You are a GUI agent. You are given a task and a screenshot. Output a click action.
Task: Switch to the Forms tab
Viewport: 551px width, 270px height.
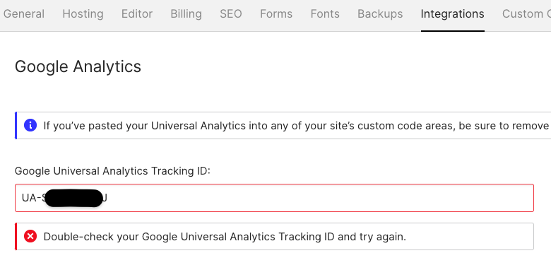(x=276, y=14)
